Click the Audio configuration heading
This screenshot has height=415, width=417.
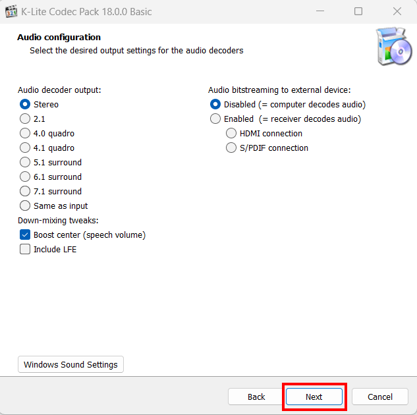tap(59, 38)
